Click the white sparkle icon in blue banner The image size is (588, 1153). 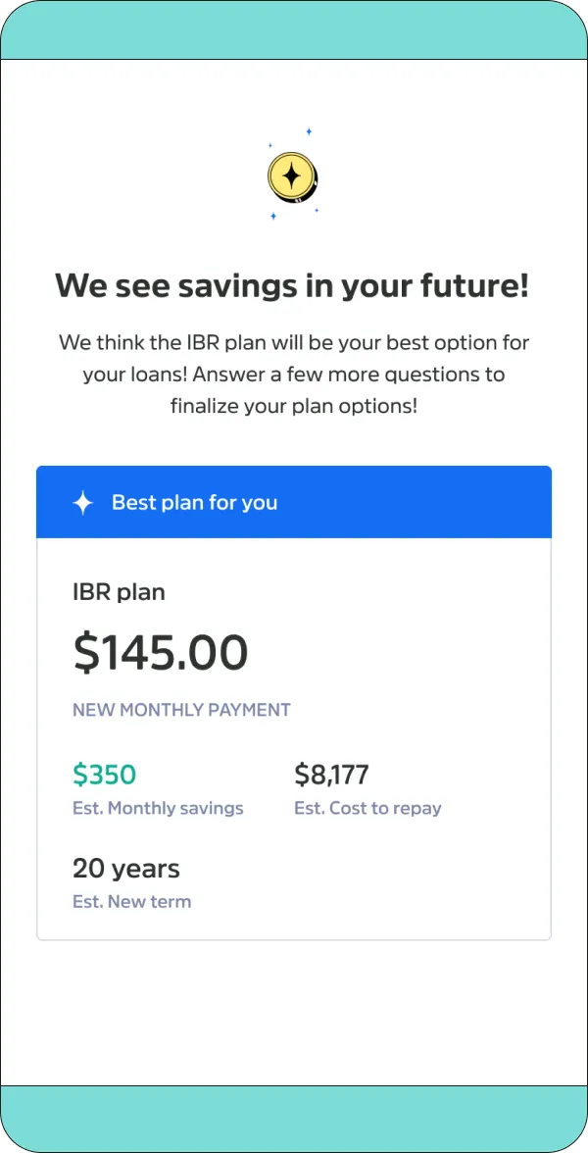point(83,503)
